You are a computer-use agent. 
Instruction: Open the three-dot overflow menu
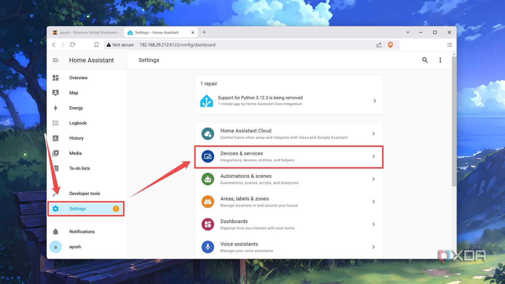(440, 60)
